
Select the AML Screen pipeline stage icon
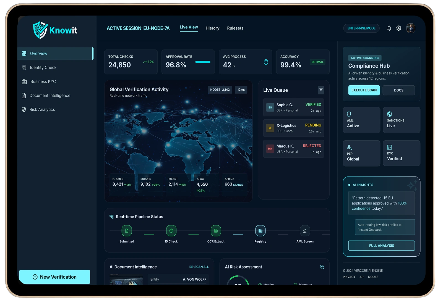coord(305,231)
